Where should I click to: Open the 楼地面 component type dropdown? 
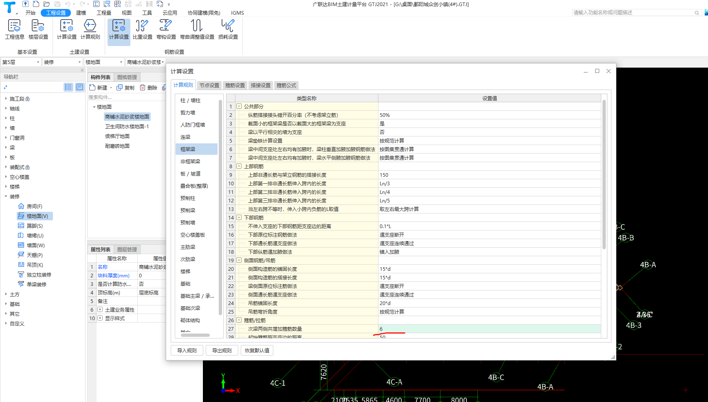coord(104,62)
